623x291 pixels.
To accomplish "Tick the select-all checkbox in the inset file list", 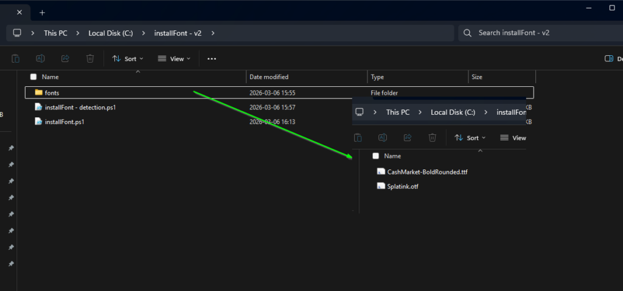I will 375,156.
